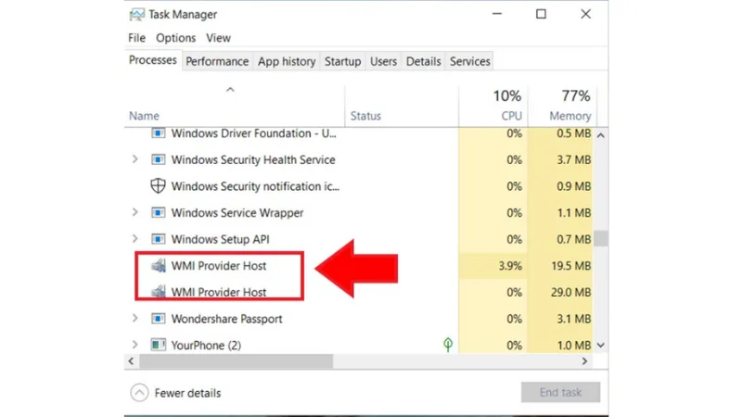
Task: Click the 0.5 MB memory value
Action: point(573,133)
